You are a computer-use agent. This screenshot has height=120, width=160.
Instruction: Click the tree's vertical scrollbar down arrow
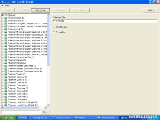tap(48, 105)
